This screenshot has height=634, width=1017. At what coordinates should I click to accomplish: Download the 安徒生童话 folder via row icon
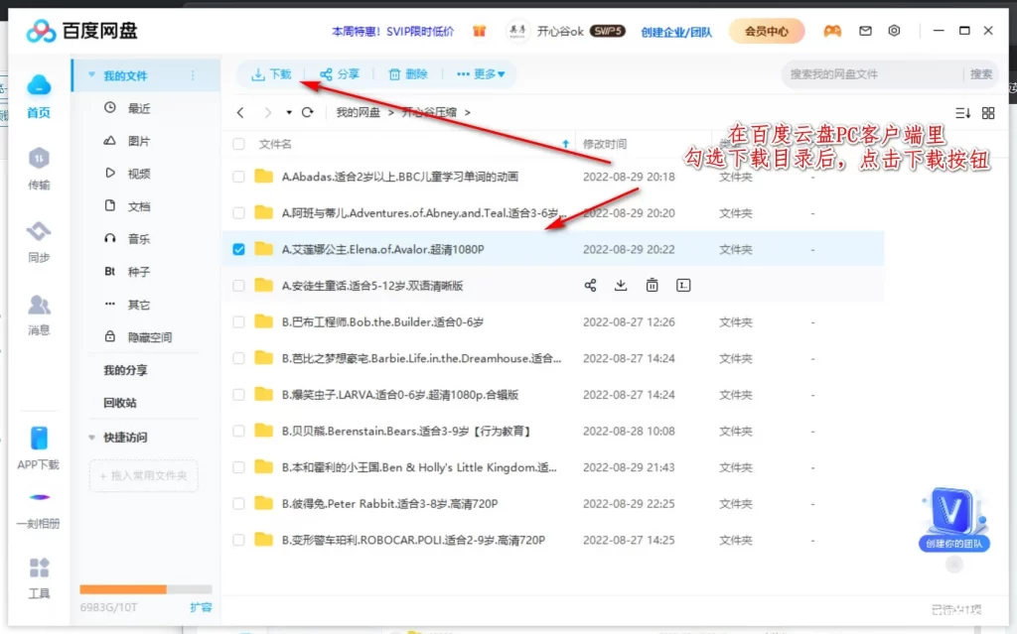coord(621,285)
